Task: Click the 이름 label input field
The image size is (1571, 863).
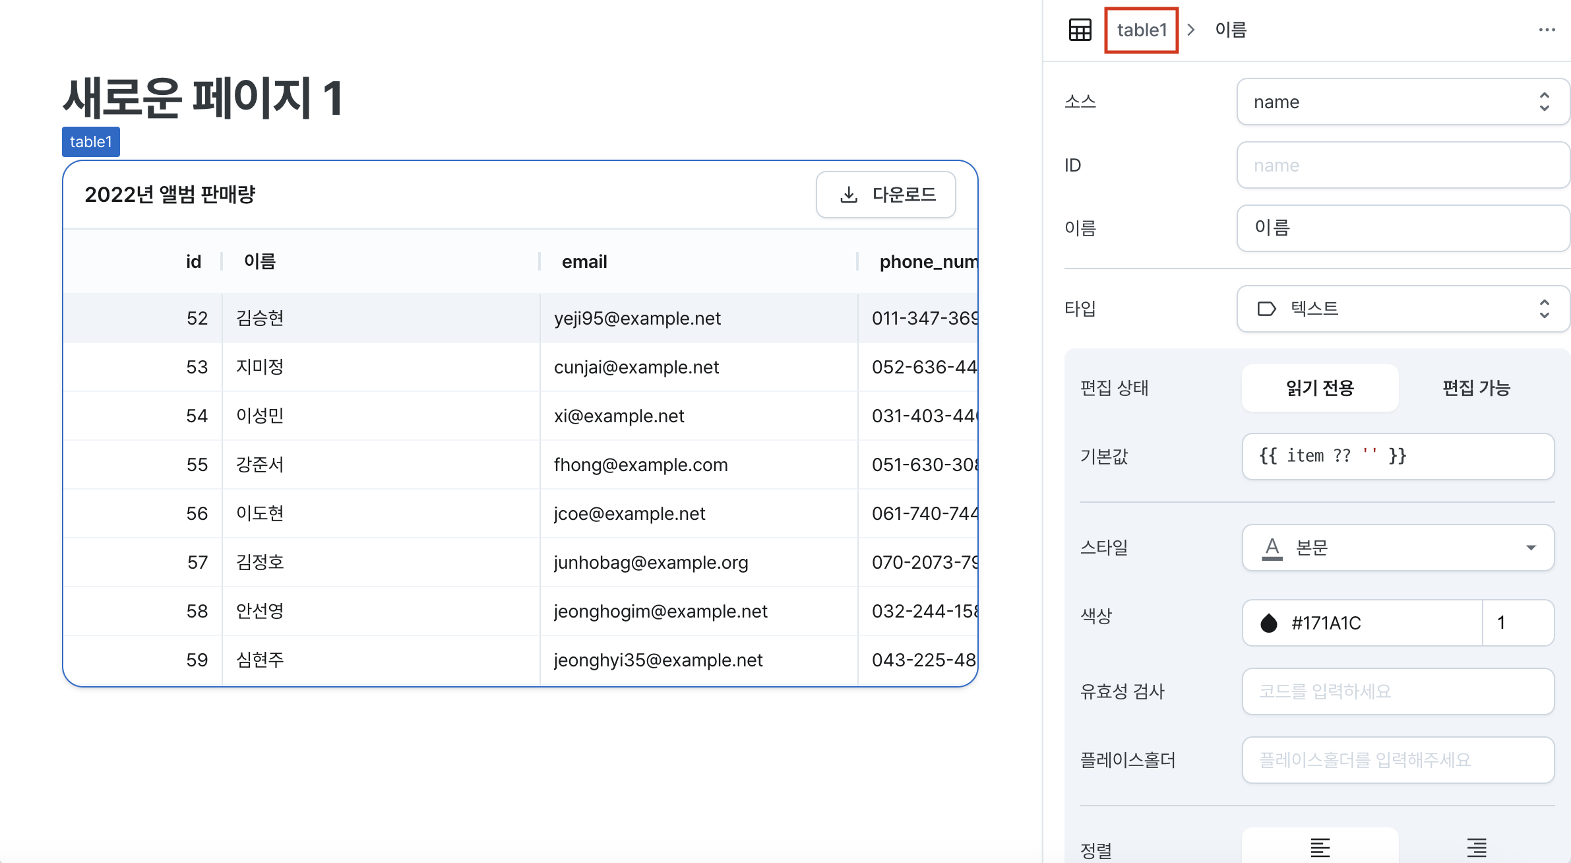Action: click(1403, 228)
